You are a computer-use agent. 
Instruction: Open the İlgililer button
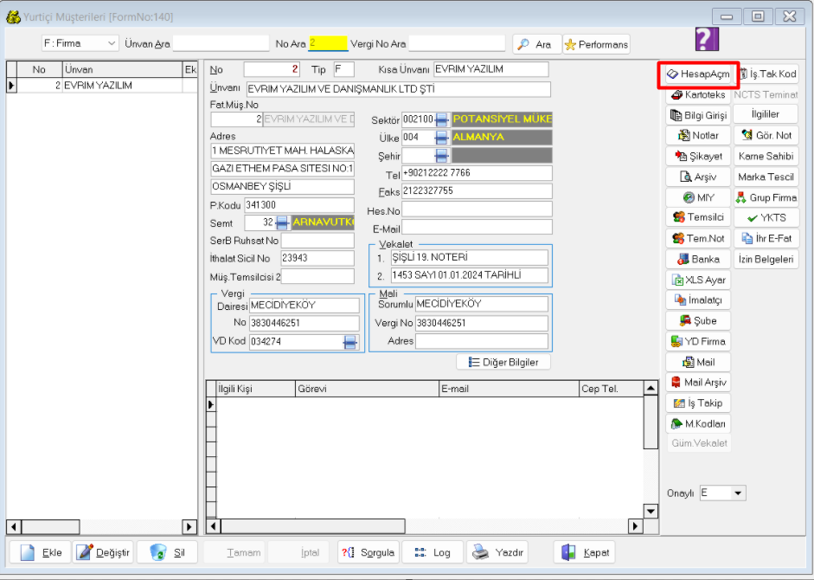pyautogui.click(x=766, y=114)
